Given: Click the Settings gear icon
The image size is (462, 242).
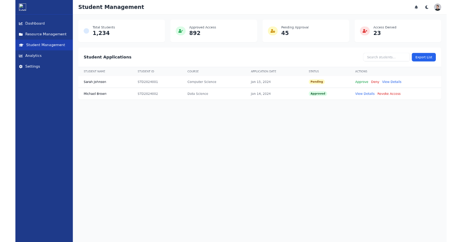Looking at the screenshot, I should (x=21, y=66).
